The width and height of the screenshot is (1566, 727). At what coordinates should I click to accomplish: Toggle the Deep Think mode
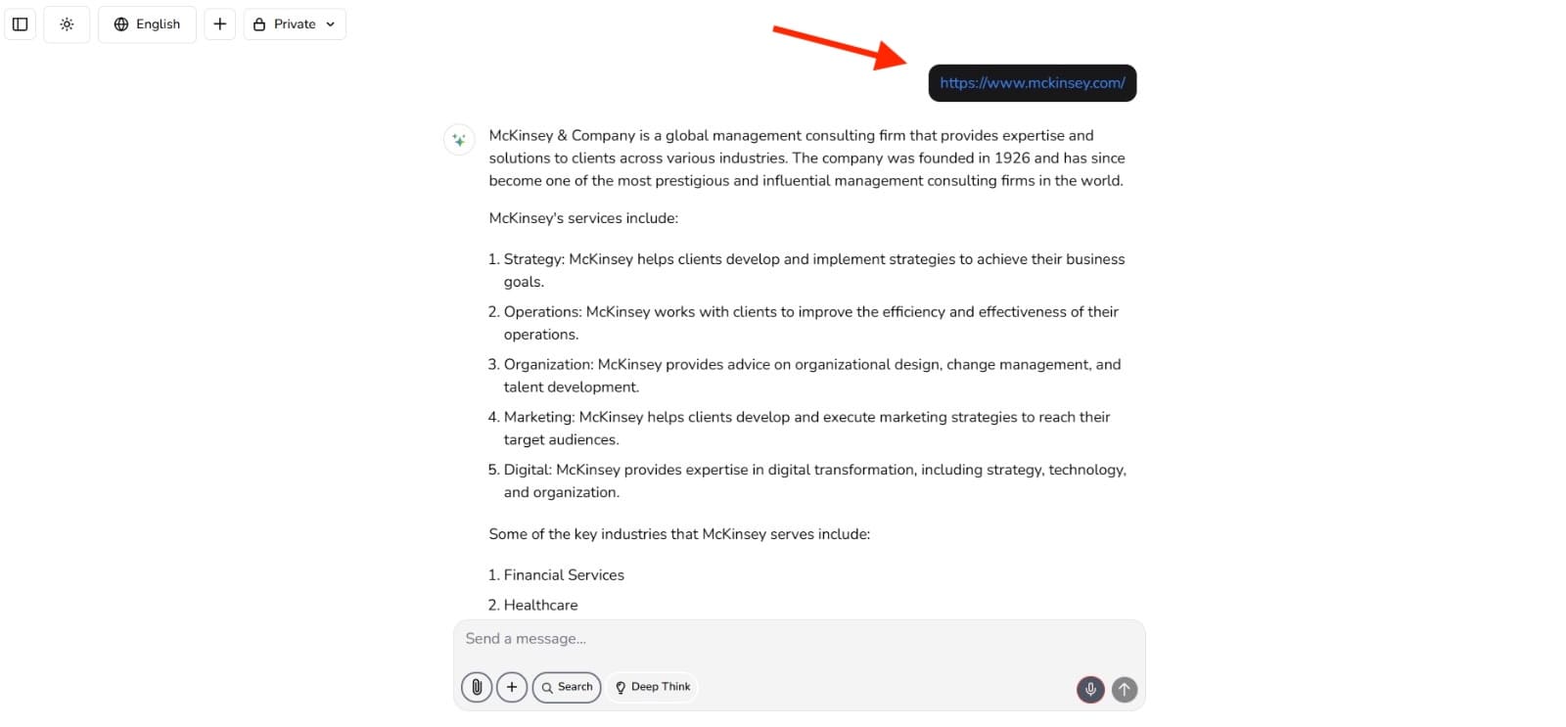653,687
